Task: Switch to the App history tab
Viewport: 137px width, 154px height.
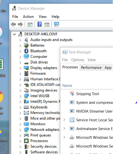Action: 108,68
